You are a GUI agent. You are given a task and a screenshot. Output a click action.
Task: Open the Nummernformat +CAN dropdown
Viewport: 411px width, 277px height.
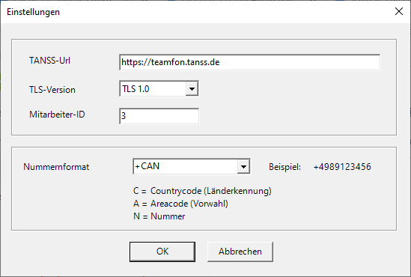243,166
